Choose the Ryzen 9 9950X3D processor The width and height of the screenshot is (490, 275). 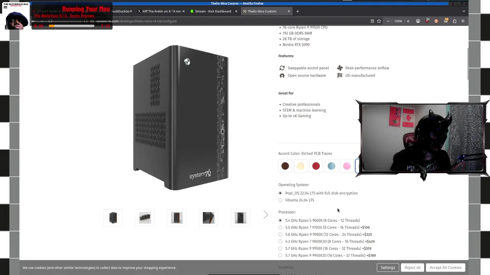tap(280, 256)
